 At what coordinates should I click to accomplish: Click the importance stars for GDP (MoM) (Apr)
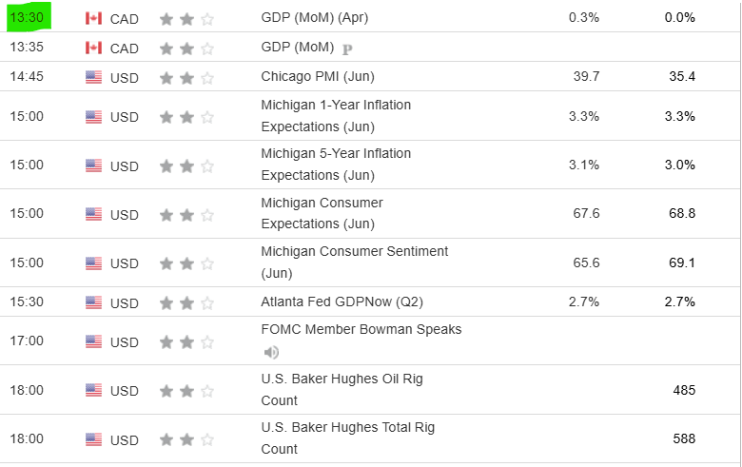186,19
